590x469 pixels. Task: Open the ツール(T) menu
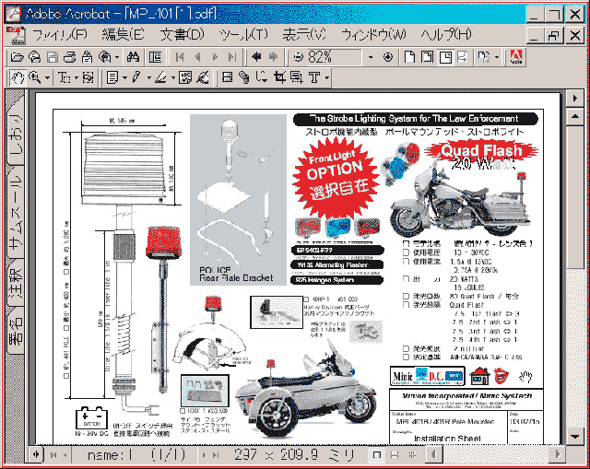(243, 35)
